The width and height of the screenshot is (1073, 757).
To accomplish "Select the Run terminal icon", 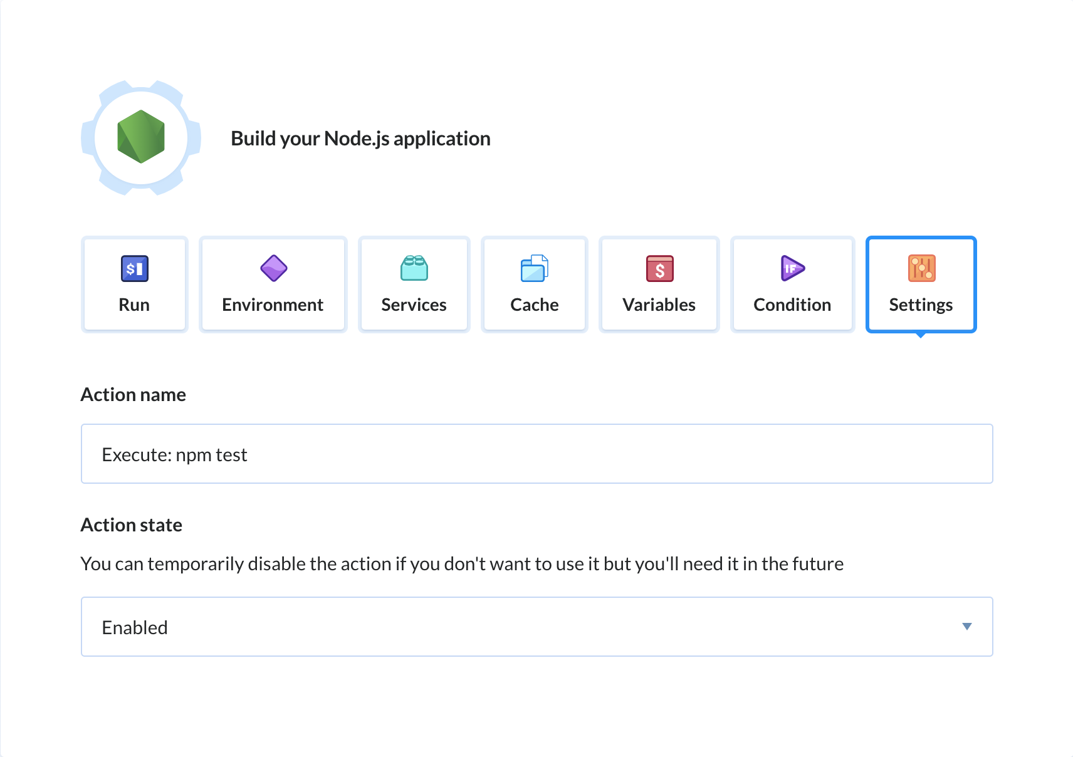I will point(134,268).
